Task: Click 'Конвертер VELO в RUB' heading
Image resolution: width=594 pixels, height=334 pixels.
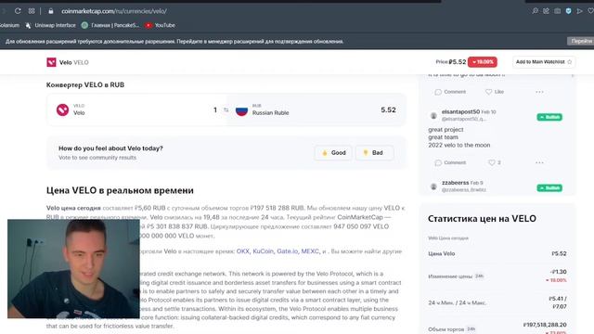Action: coord(85,84)
